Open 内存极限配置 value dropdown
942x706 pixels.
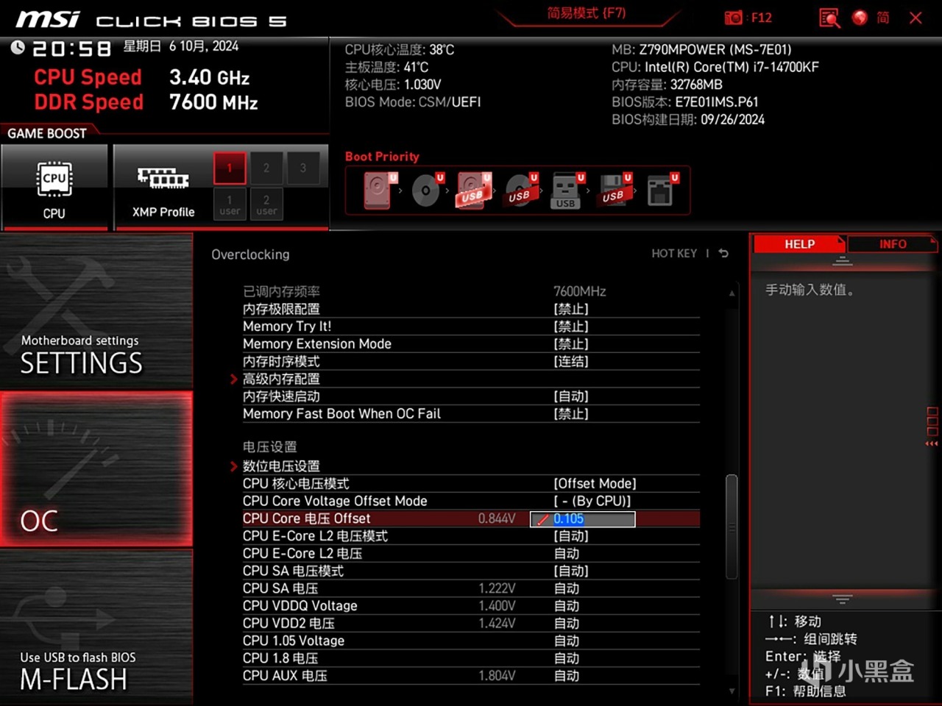[571, 309]
